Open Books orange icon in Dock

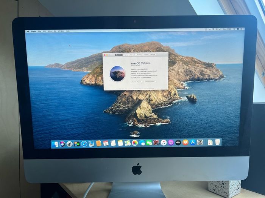click(x=185, y=143)
